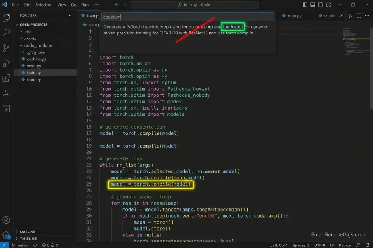373x248 pixels.
Task: Open the Search view in activity bar
Action: (x=6, y=33)
